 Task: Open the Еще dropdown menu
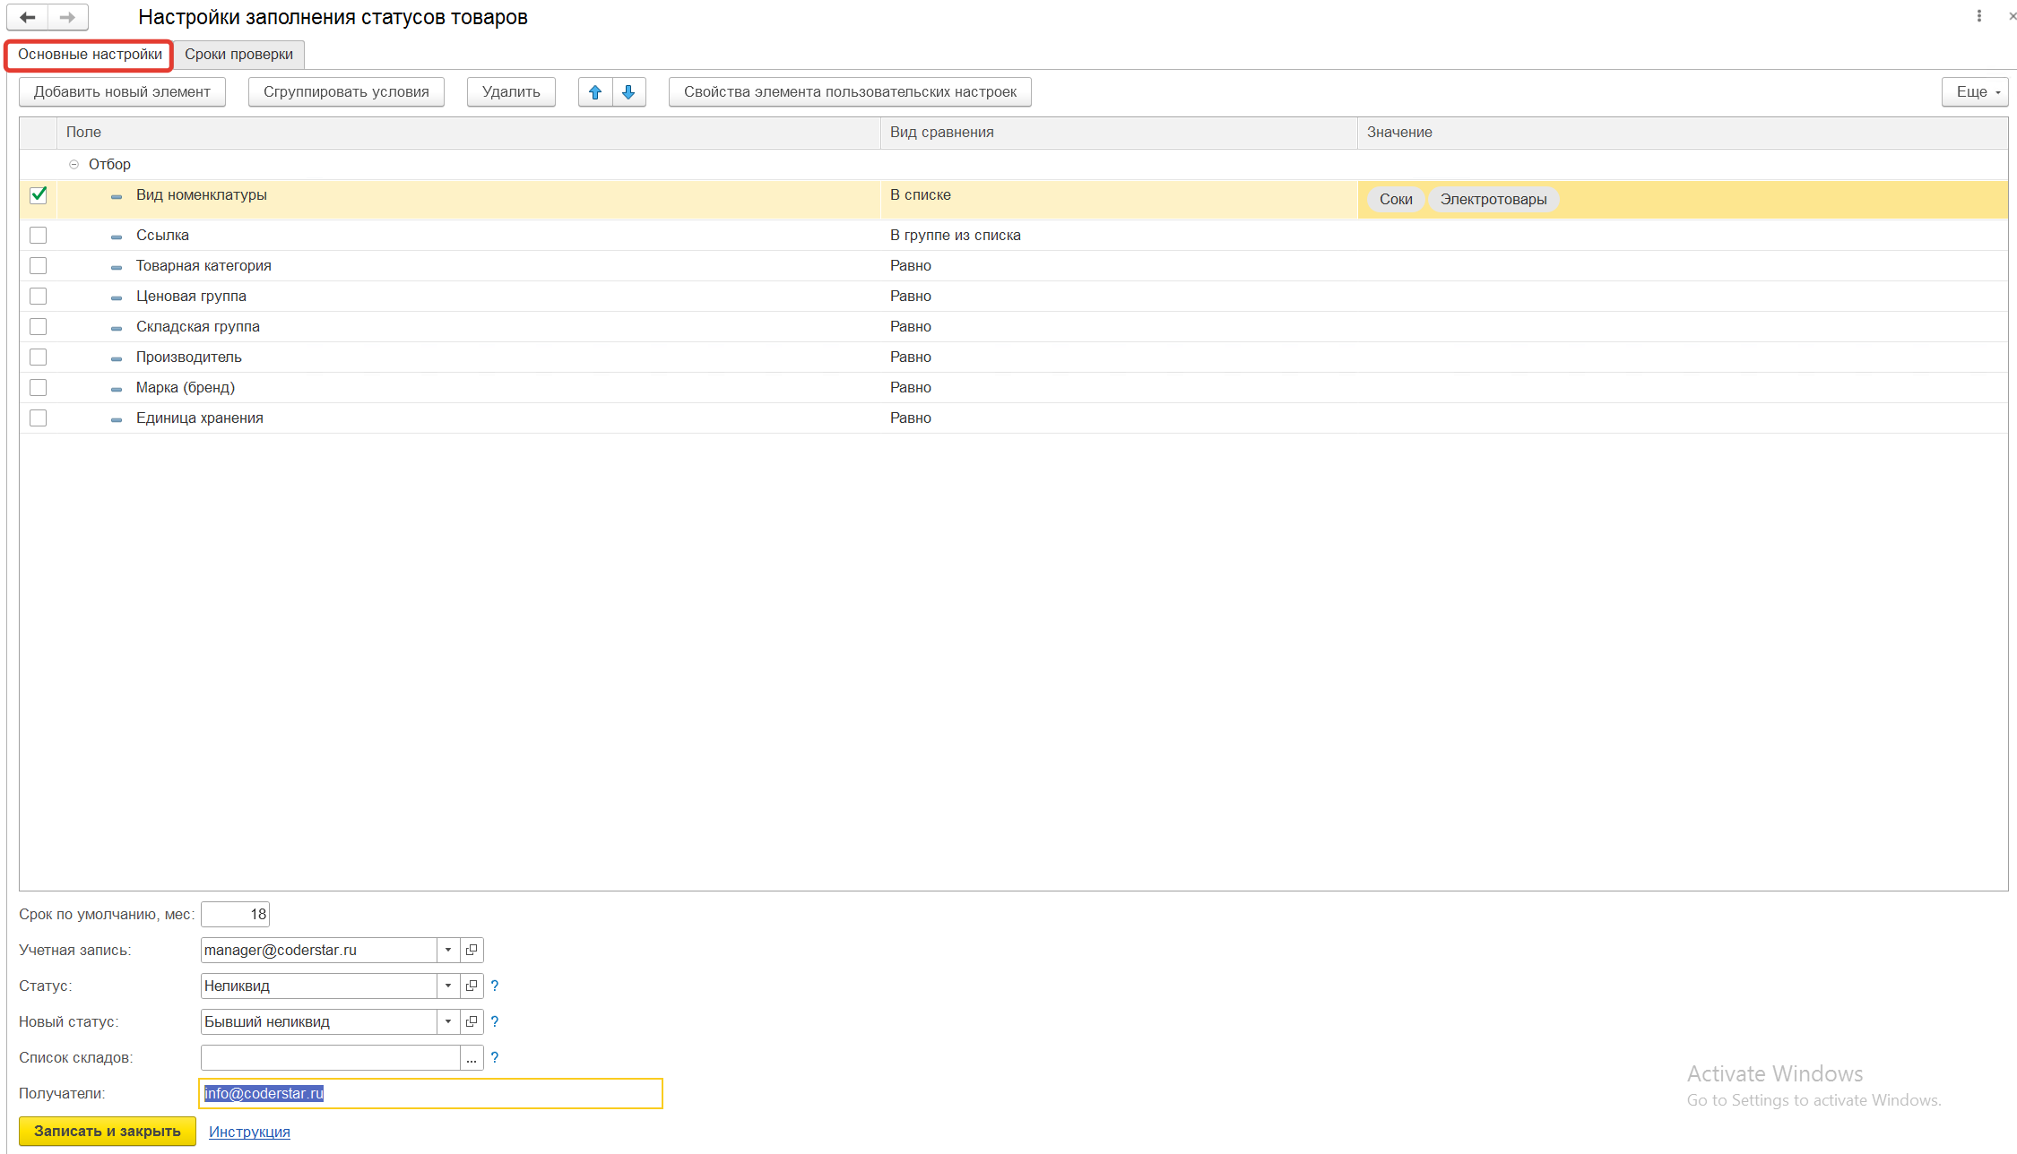point(1975,91)
